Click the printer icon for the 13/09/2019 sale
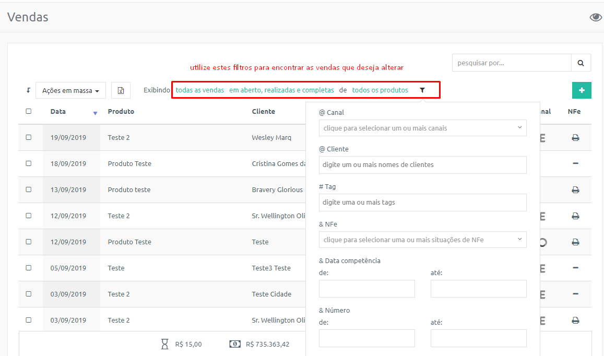 tap(575, 189)
